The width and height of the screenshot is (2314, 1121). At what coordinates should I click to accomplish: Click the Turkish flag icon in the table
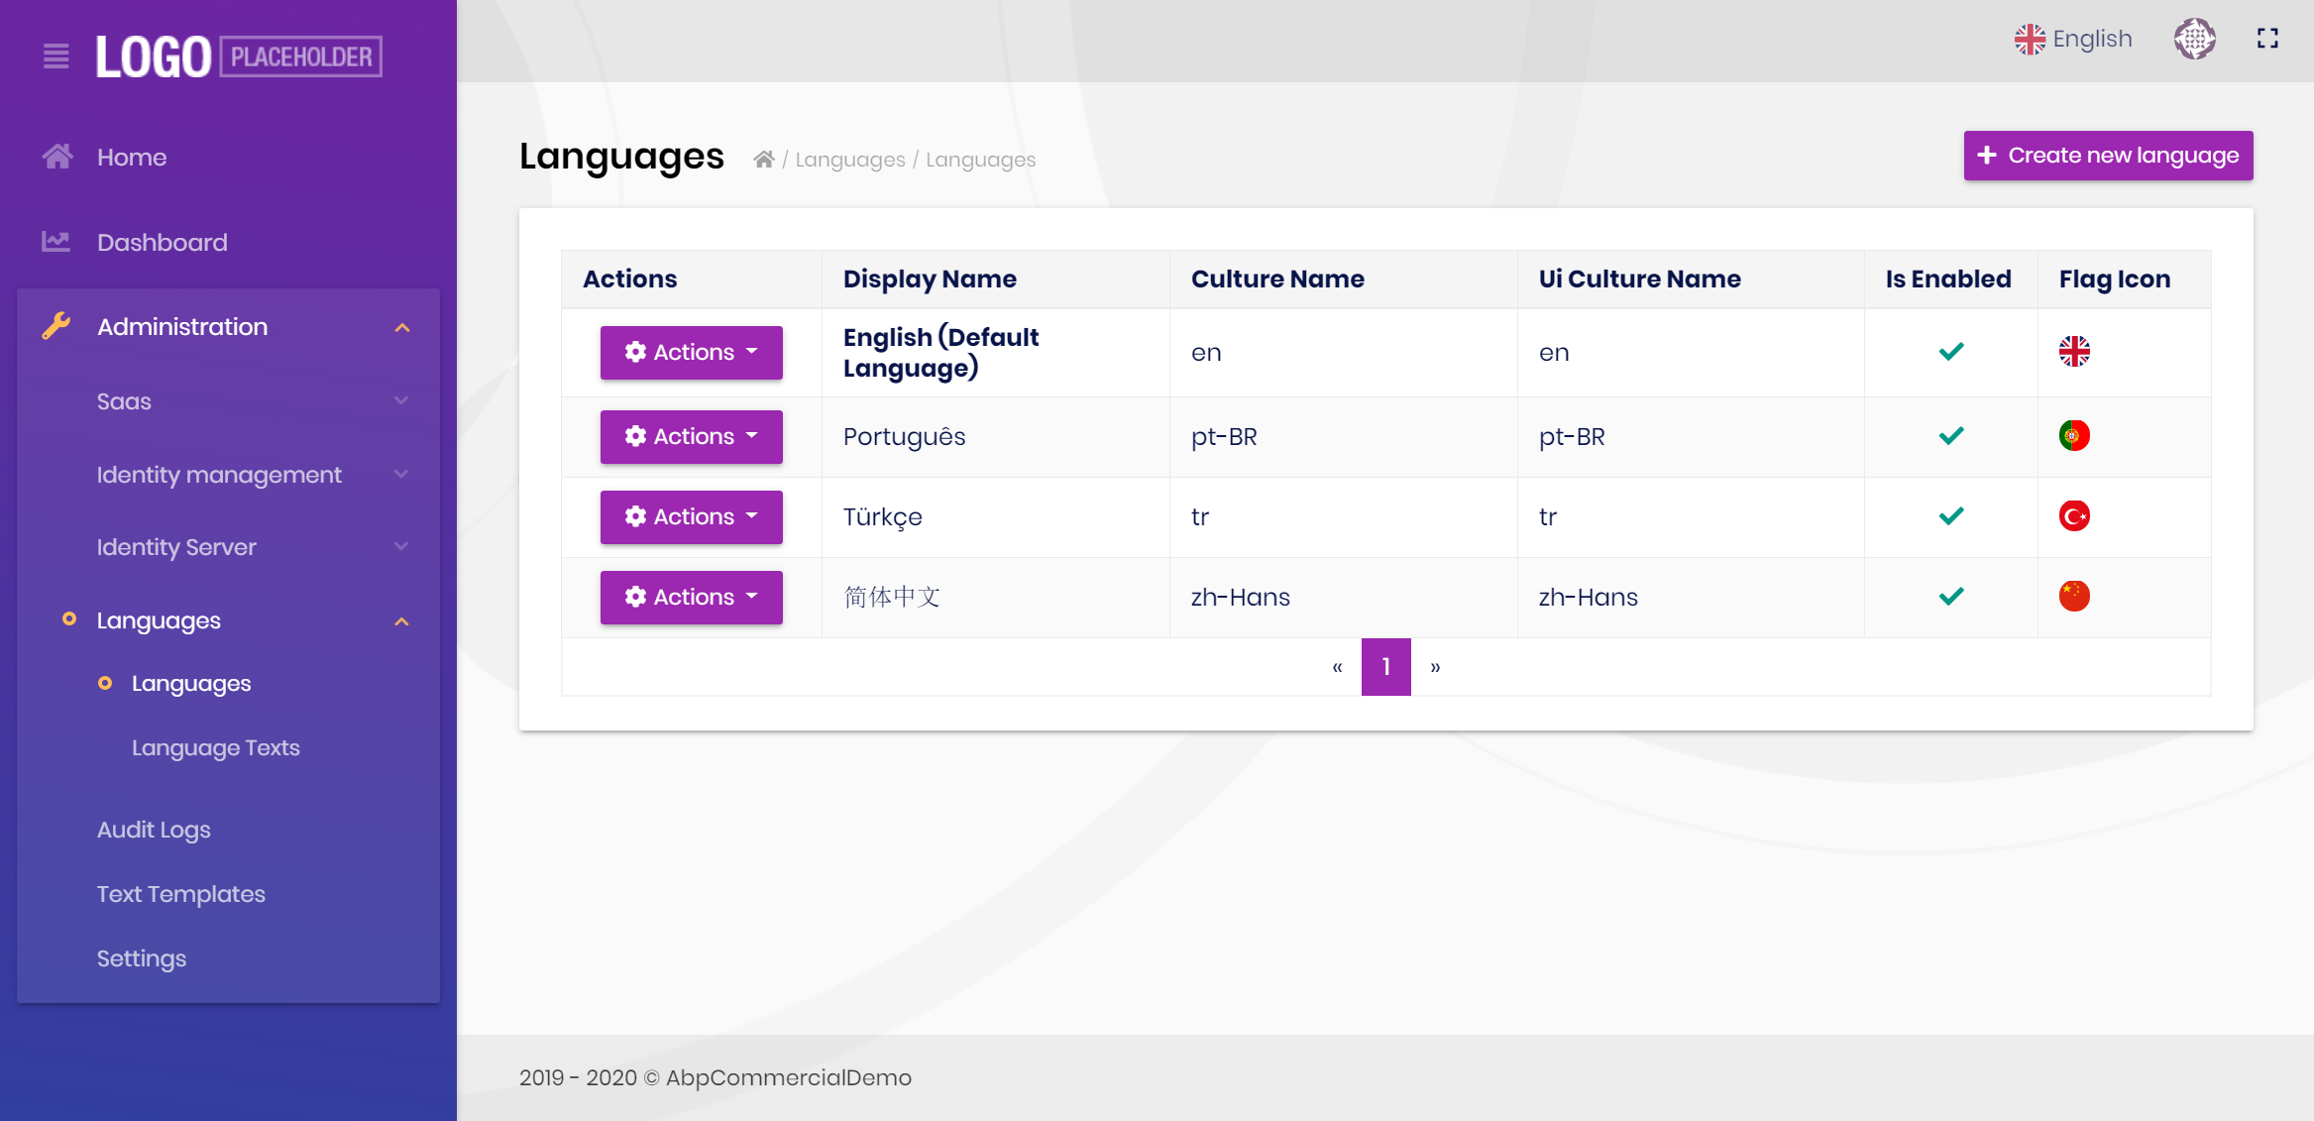2074,515
